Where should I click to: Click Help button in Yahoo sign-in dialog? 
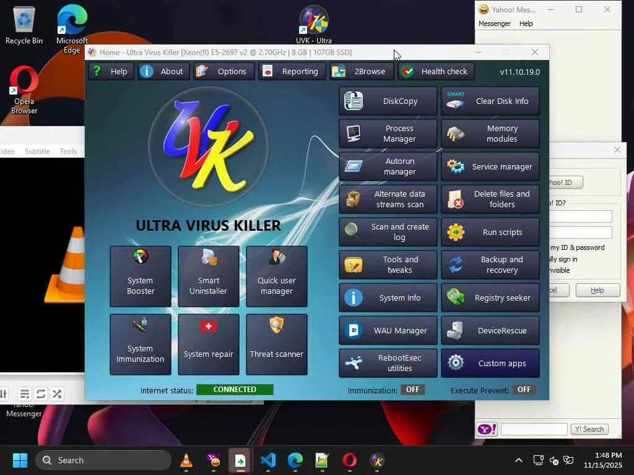coord(597,290)
